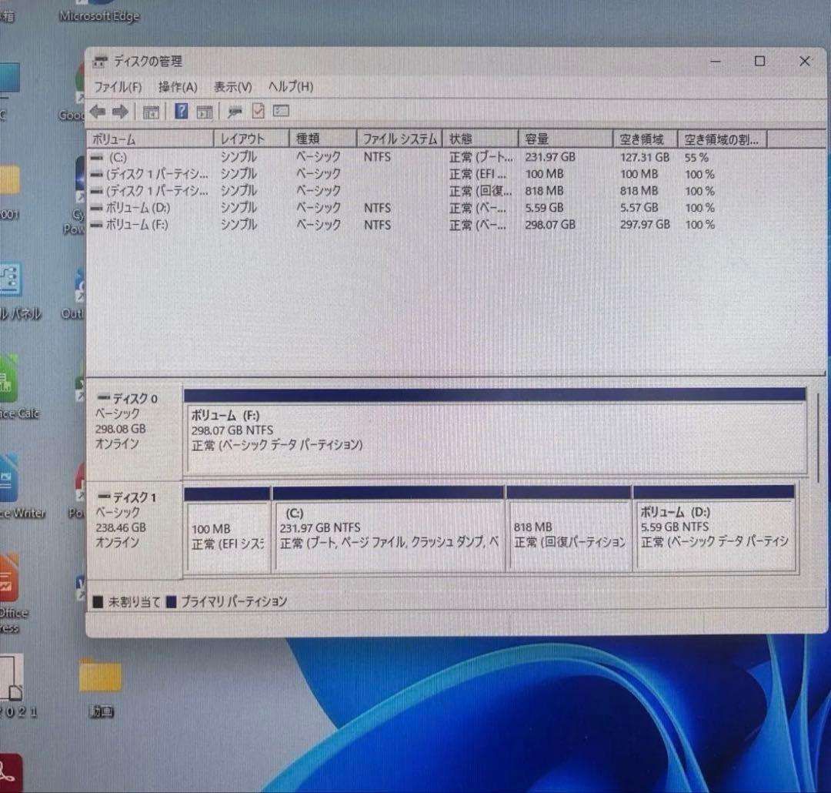The width and height of the screenshot is (831, 793).
Task: Sort by the 容量 column header
Action: pyautogui.click(x=537, y=139)
